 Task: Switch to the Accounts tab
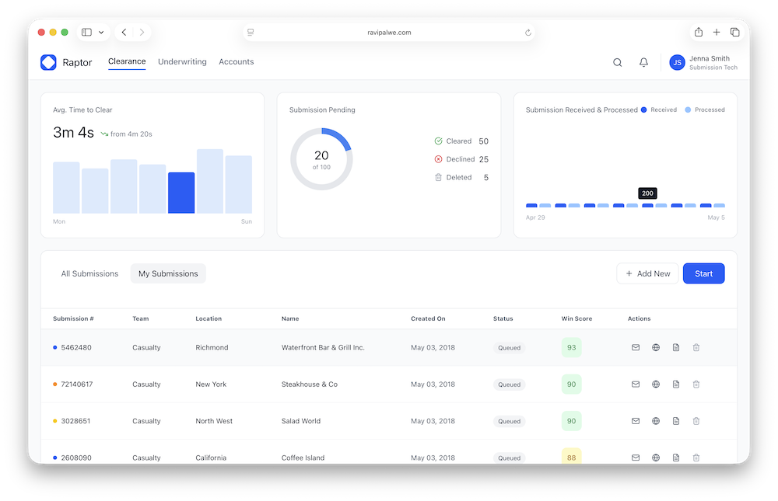[x=236, y=61]
